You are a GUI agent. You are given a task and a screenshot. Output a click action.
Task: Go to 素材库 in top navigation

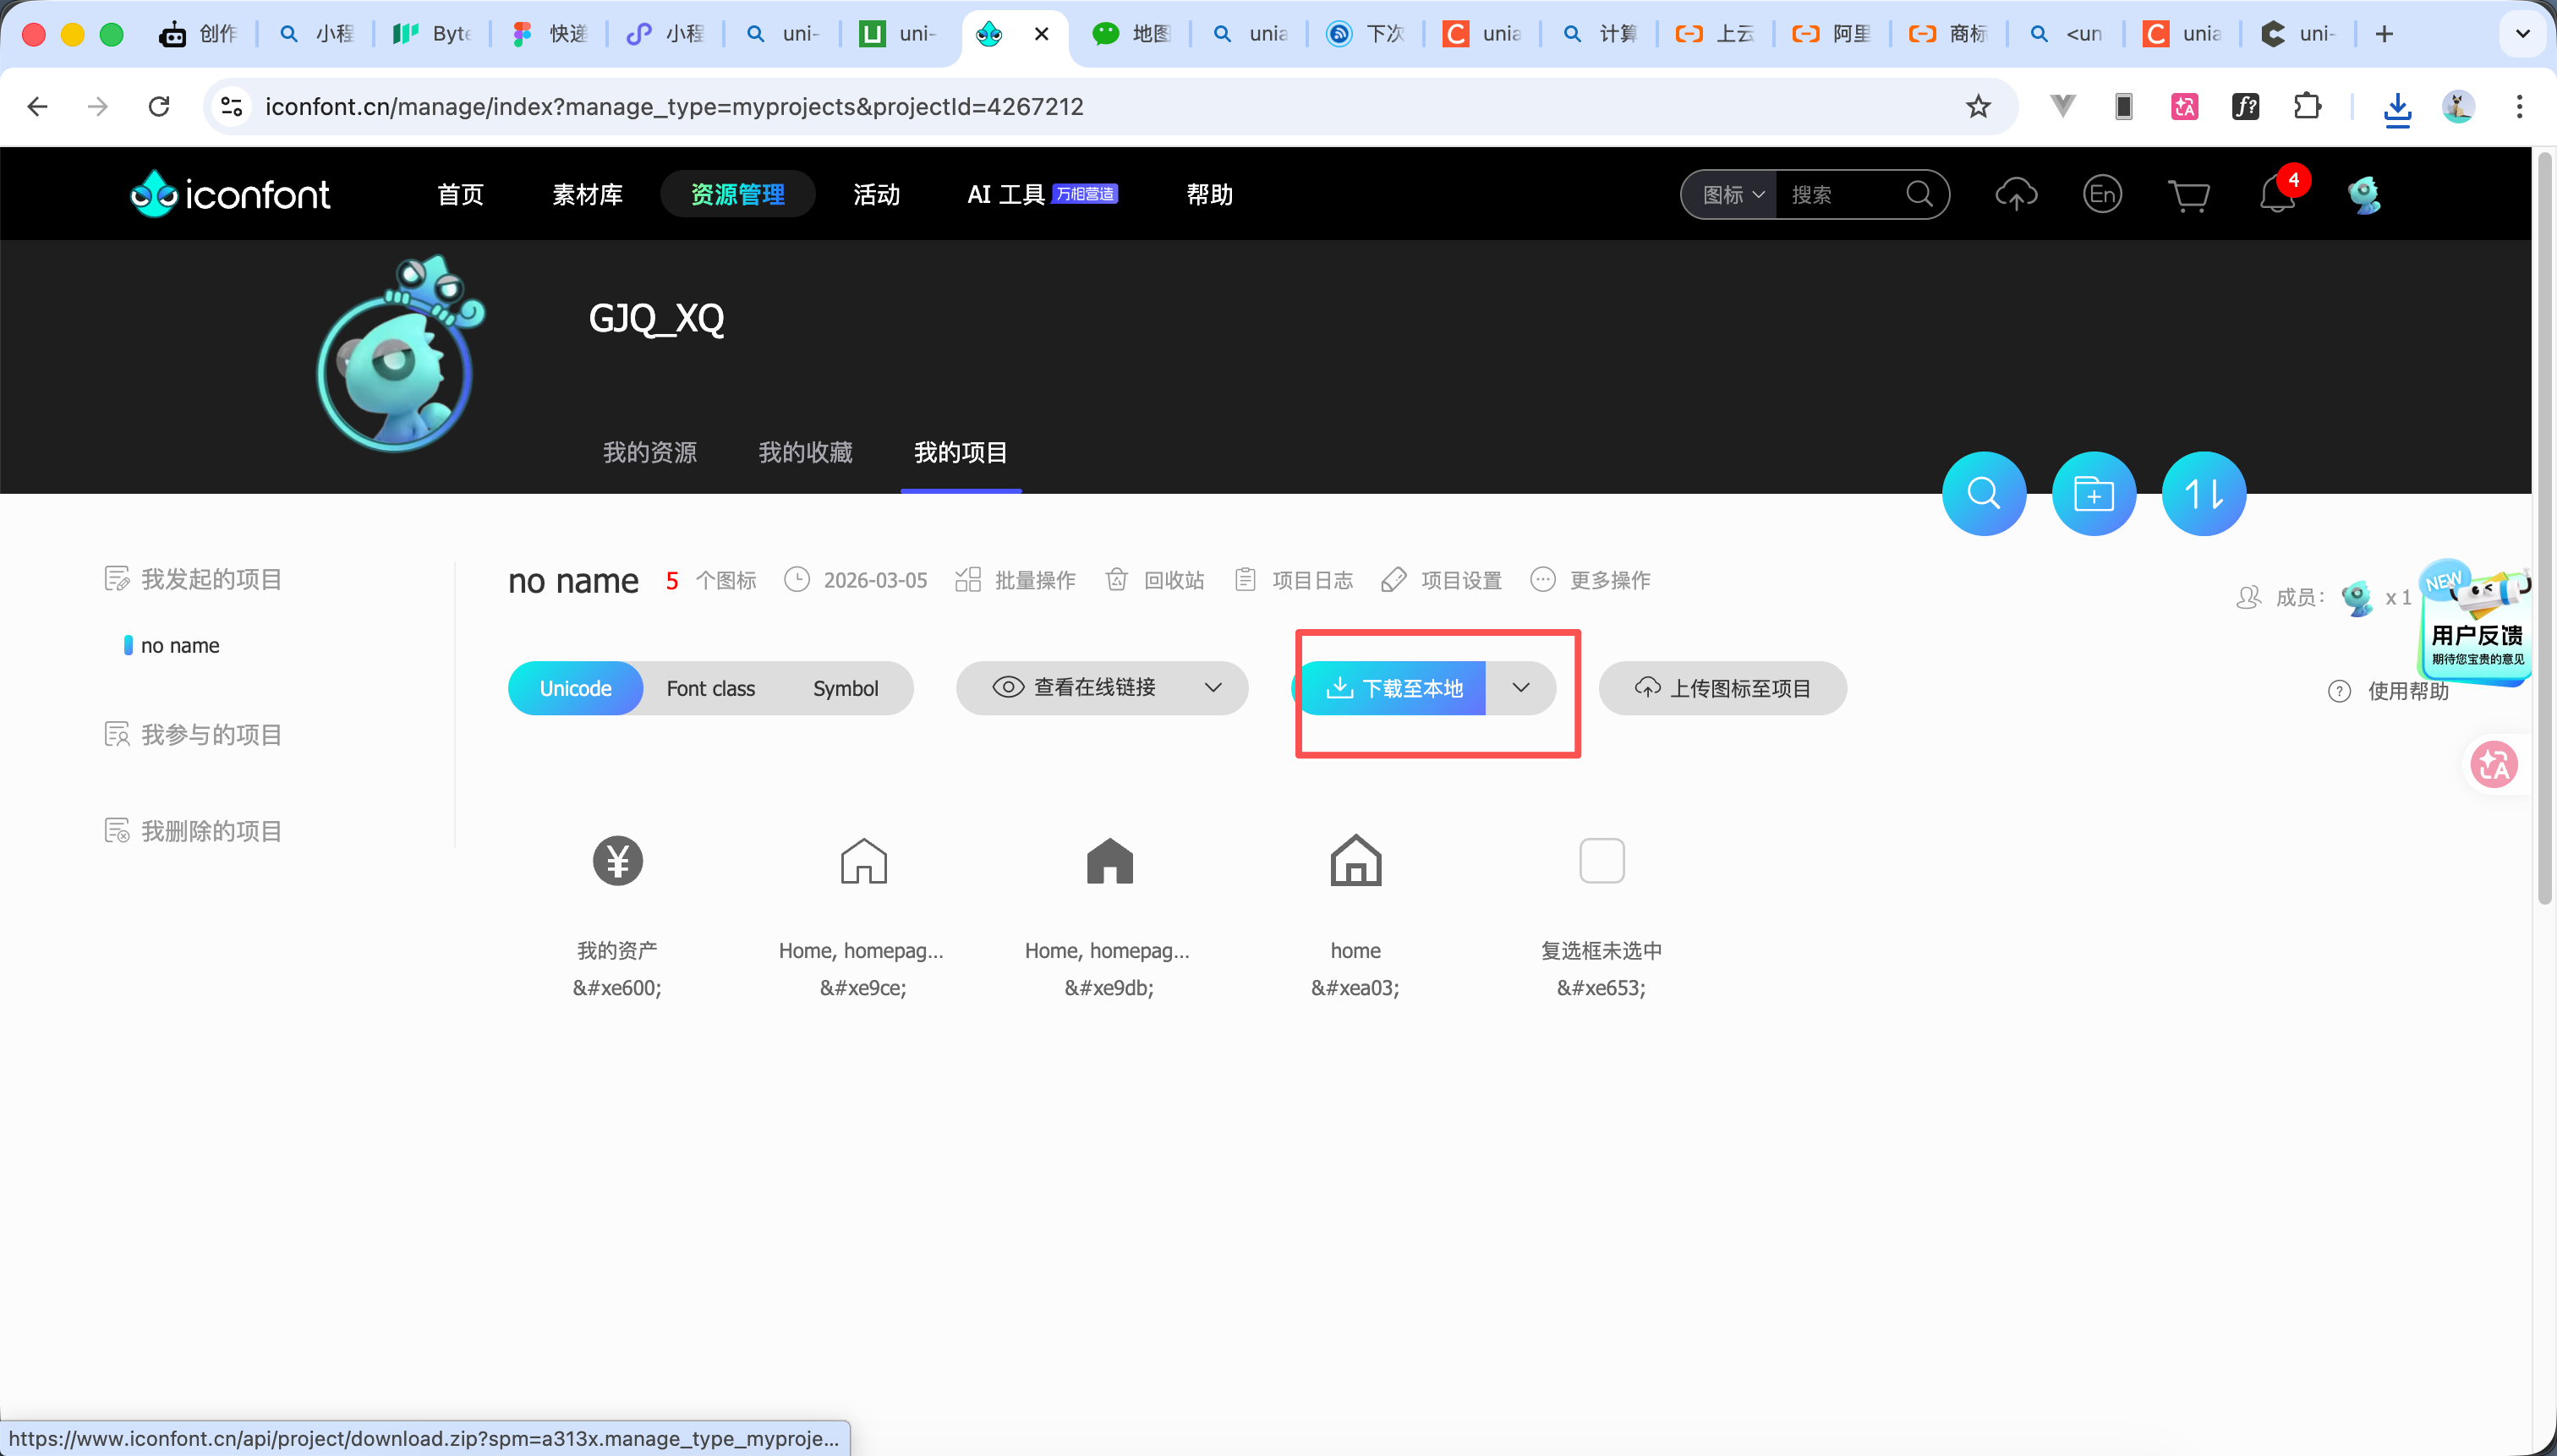(587, 195)
